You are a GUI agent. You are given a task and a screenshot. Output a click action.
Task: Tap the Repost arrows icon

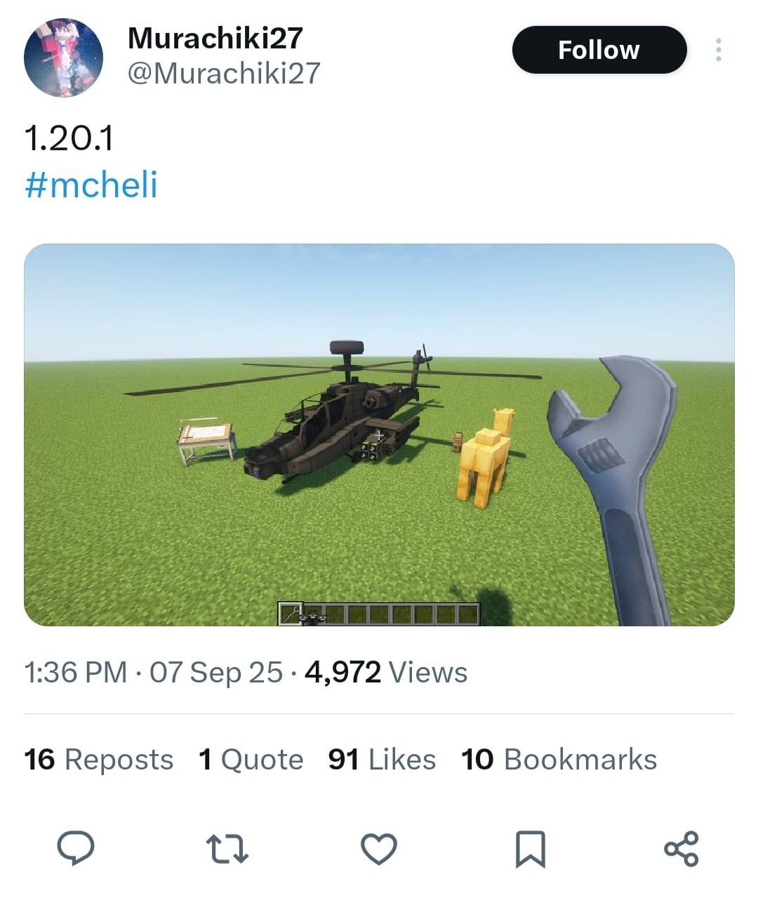(227, 848)
